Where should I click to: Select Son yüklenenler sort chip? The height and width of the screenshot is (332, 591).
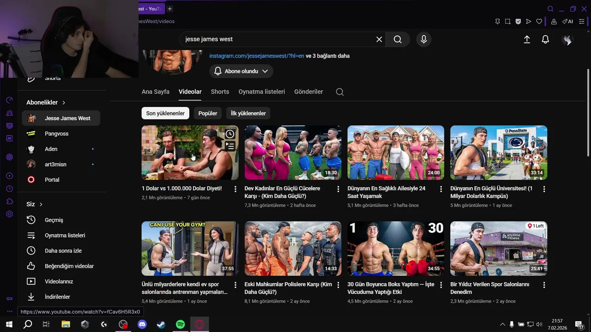tap(165, 113)
